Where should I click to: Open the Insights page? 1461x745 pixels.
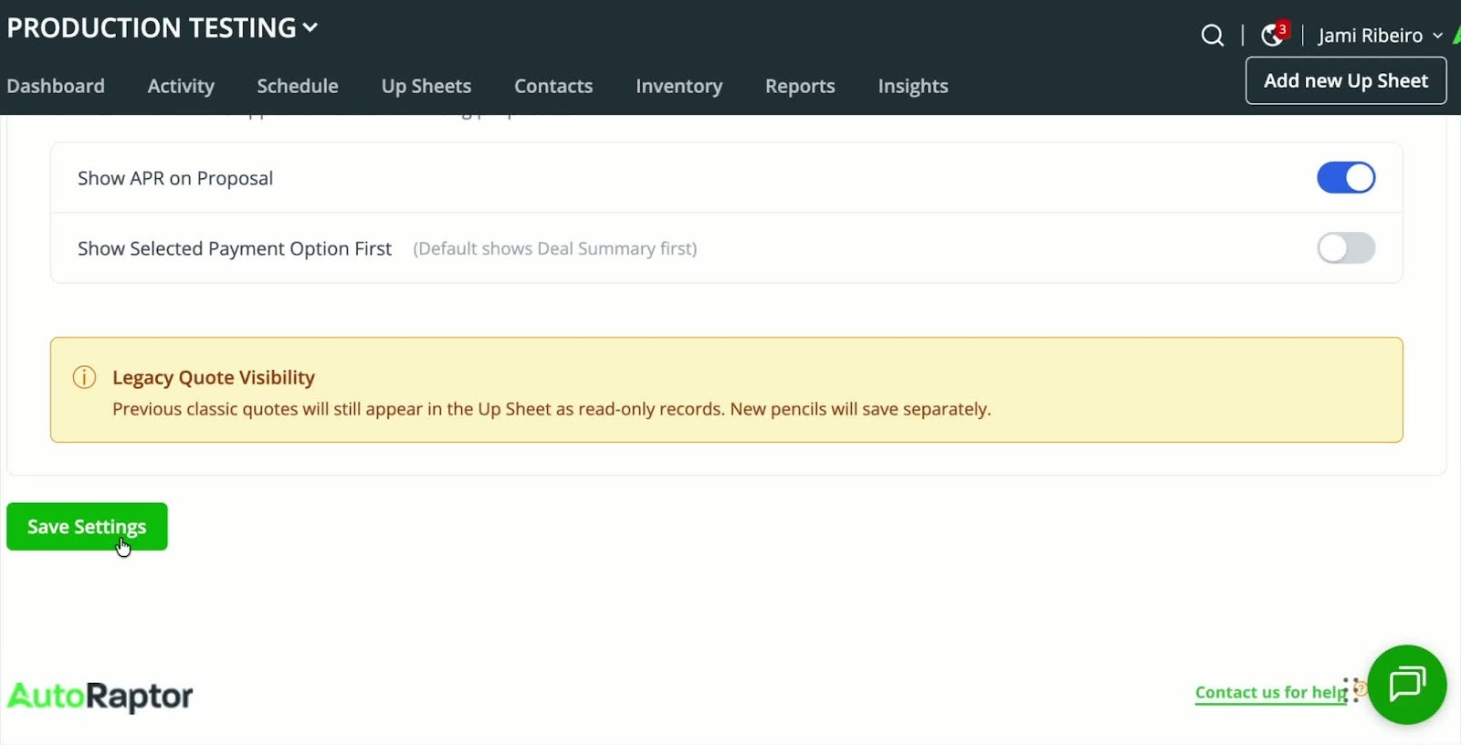click(x=912, y=86)
